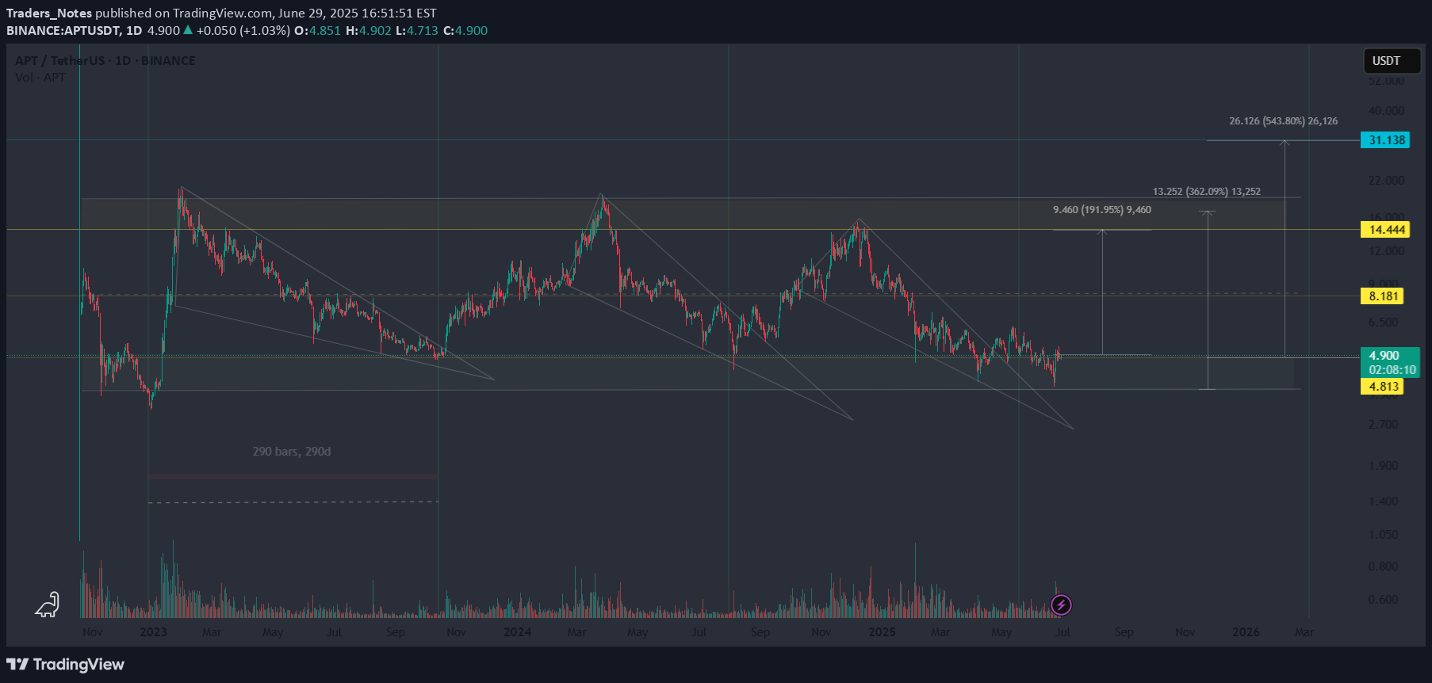Screen dimensions: 1432x683
Task: Click the 9.460 (191.95%) measurement label
Action: pos(1102,210)
